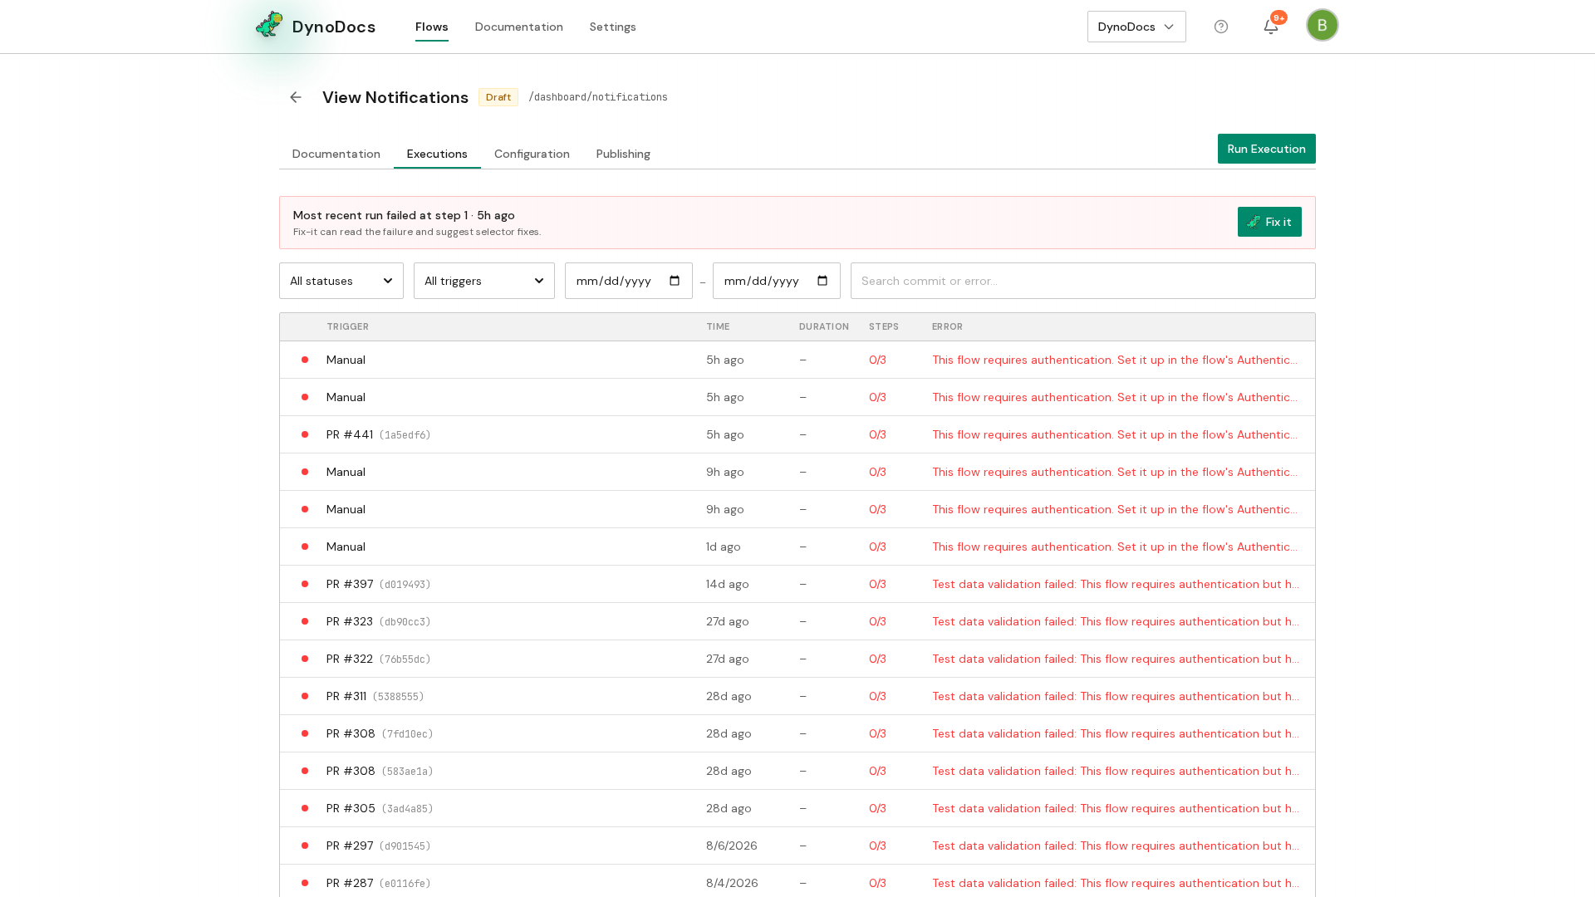Open the All statuses filter dropdown

click(341, 281)
